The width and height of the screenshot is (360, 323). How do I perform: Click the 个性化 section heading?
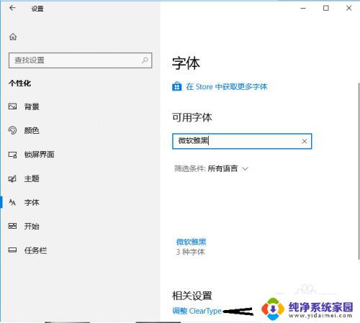coord(20,83)
